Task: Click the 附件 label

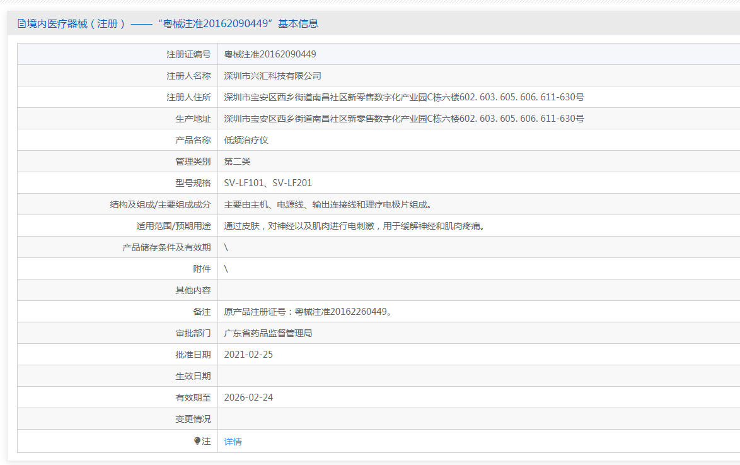Action: coord(202,269)
